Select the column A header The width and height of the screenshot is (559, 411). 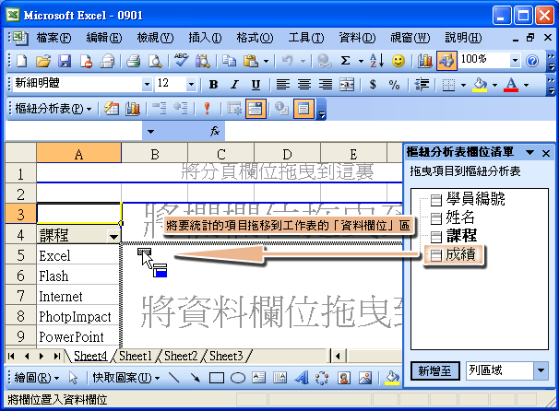[x=78, y=154]
